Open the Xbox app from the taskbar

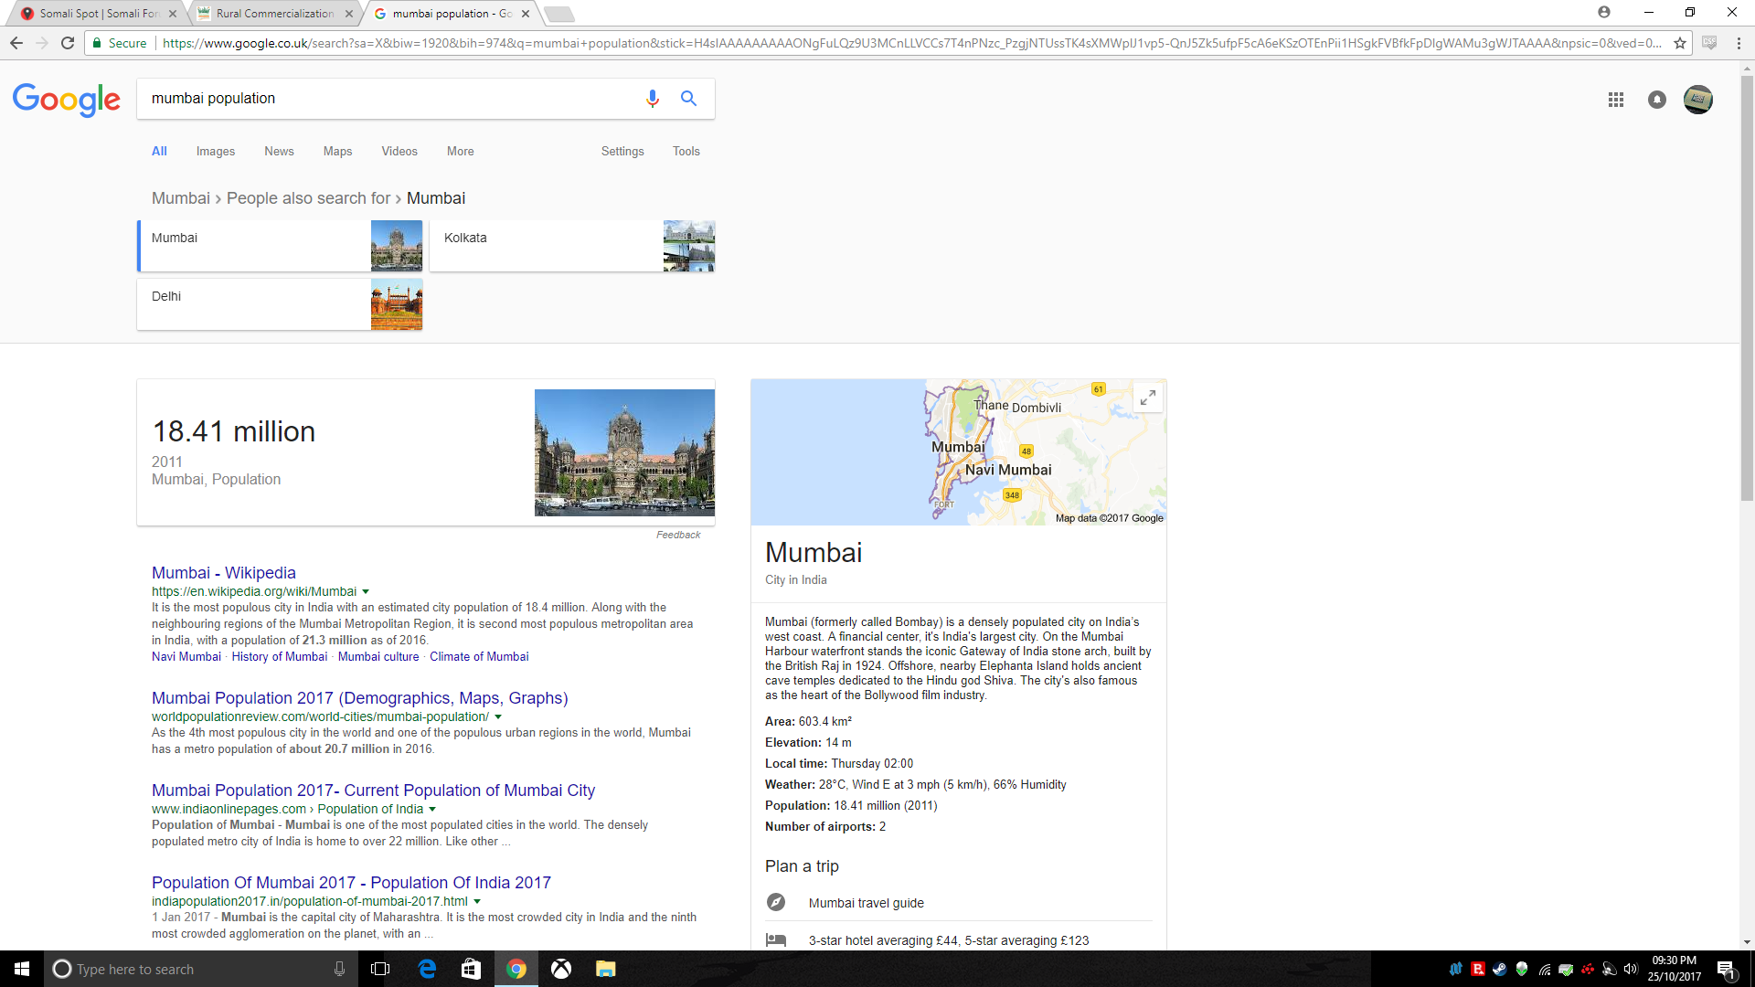(561, 969)
